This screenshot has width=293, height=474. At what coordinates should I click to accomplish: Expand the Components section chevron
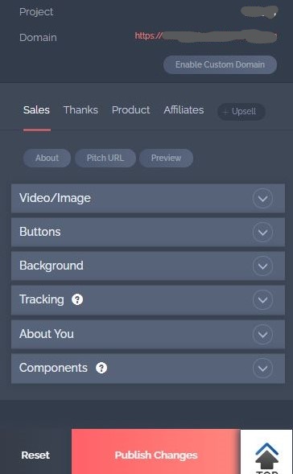coord(262,369)
